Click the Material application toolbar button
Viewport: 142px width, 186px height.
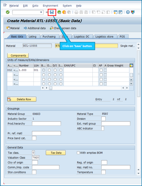click(x=13, y=28)
